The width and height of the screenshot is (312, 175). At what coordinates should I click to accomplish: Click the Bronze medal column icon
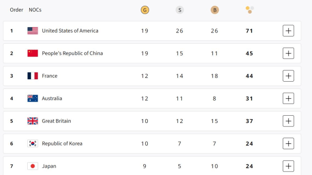pos(214,10)
